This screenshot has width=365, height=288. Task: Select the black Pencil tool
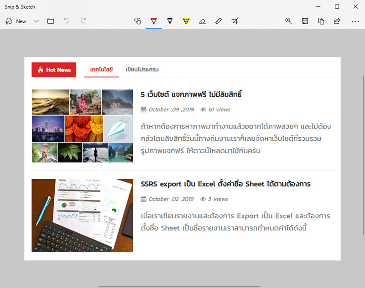coord(170,21)
